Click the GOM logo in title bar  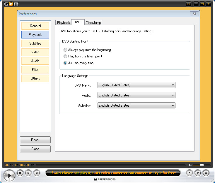pos(11,4)
